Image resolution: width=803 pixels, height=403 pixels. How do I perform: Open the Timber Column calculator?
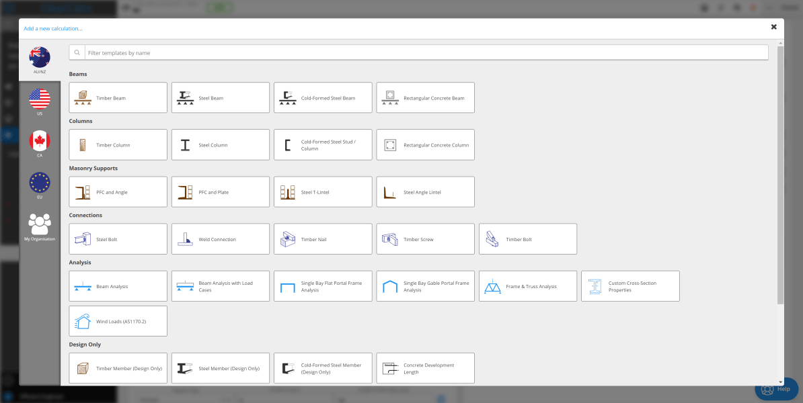click(x=118, y=144)
